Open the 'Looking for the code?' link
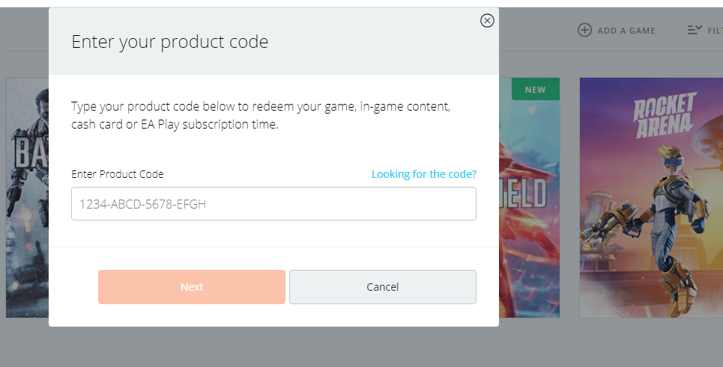The width and height of the screenshot is (723, 367). [x=424, y=174]
